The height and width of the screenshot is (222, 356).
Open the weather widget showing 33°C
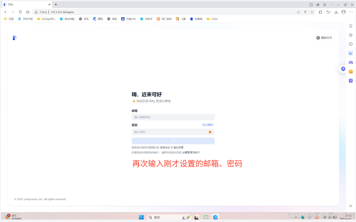(13, 217)
